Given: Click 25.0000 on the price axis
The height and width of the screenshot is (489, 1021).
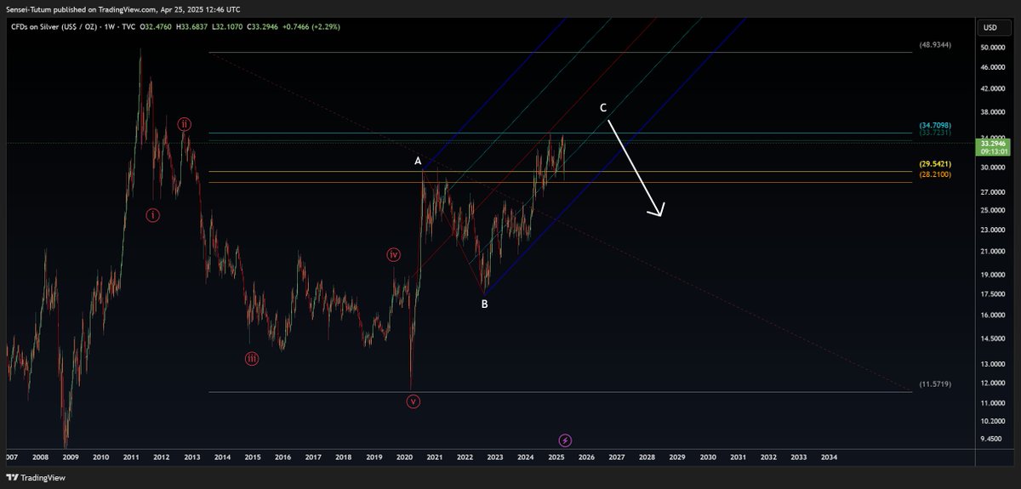Looking at the screenshot, I should (993, 211).
